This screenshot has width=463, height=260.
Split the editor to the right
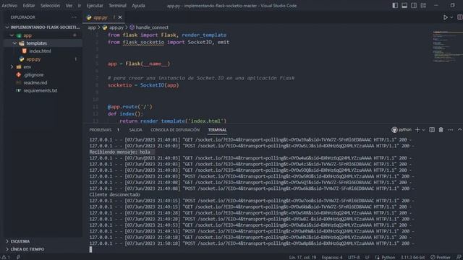coord(460,17)
